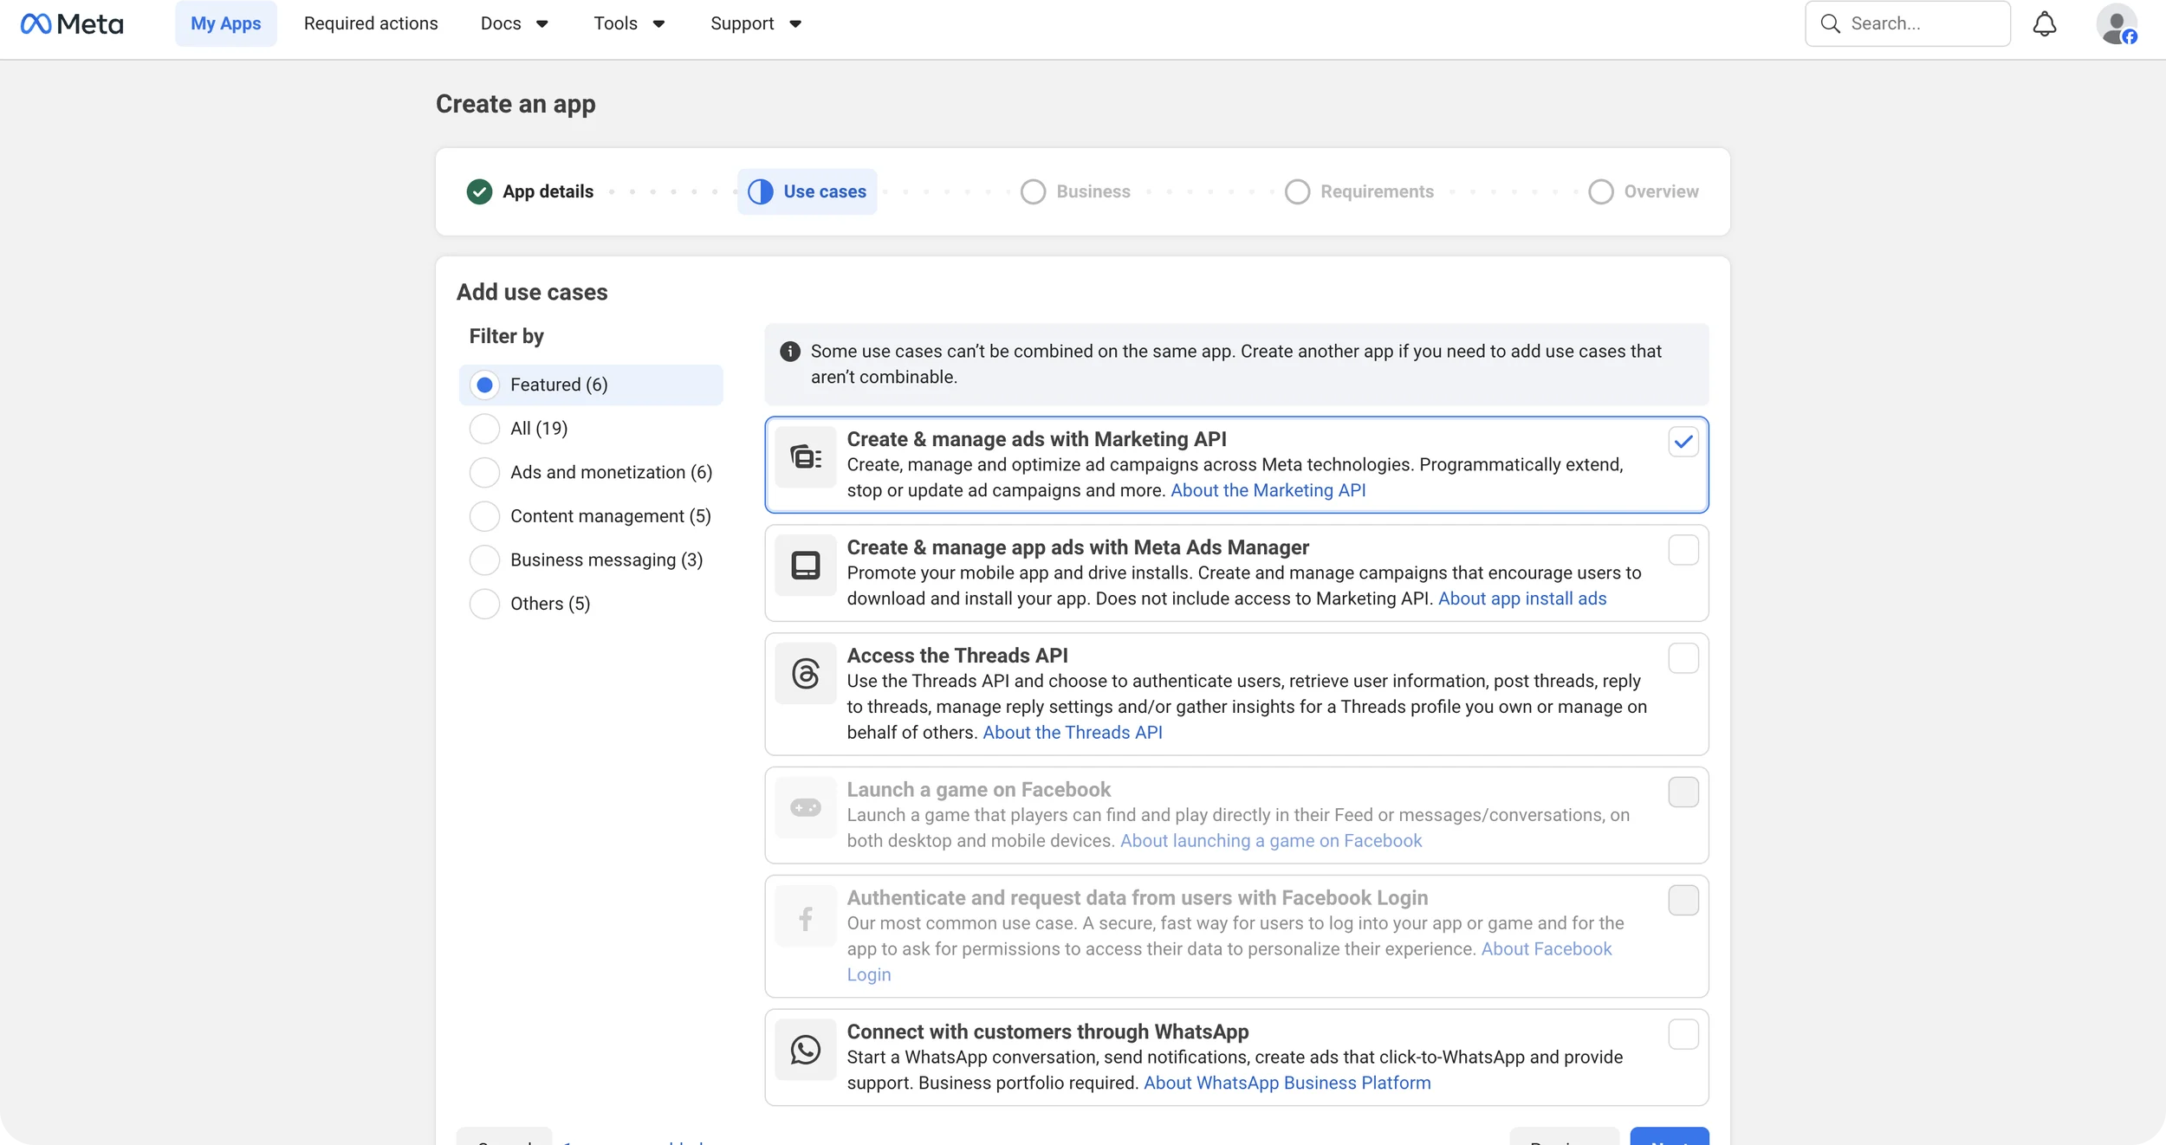Uncheck the Marketing API use case
Screen dimensions: 2166x1145
[1683, 442]
